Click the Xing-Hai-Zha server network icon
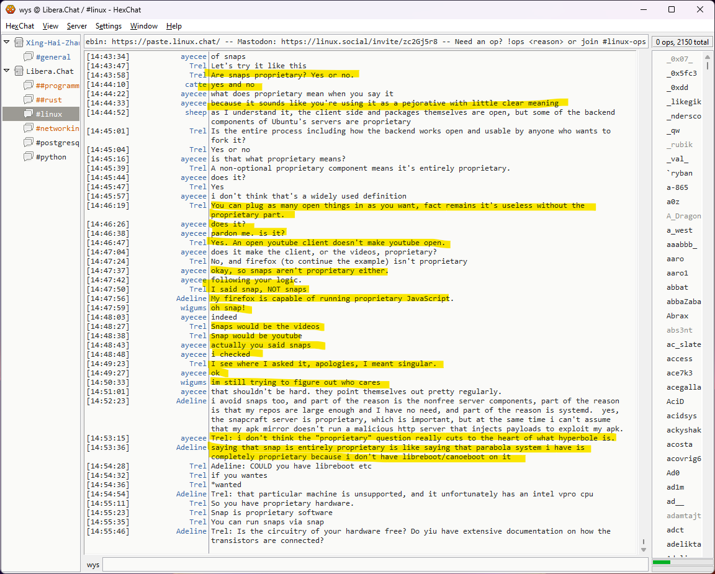The height and width of the screenshot is (574, 715). pyautogui.click(x=19, y=43)
